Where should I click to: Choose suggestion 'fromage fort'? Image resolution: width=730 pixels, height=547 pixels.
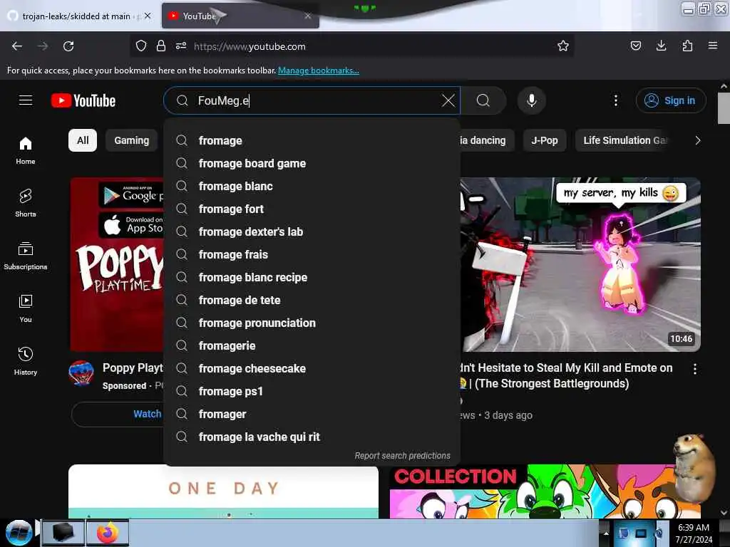pos(312,209)
